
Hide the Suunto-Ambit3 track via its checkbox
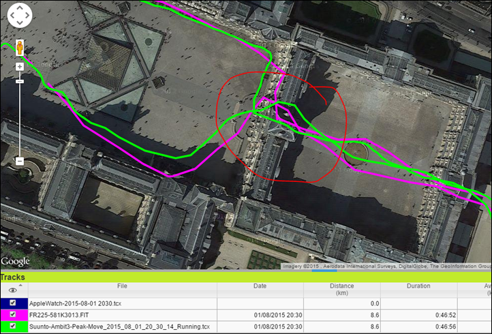(13, 326)
